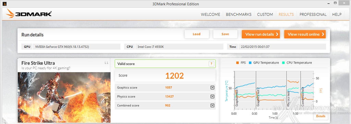Expand the Physics score breakdown
This screenshot has height=124, width=351.
pos(213,97)
